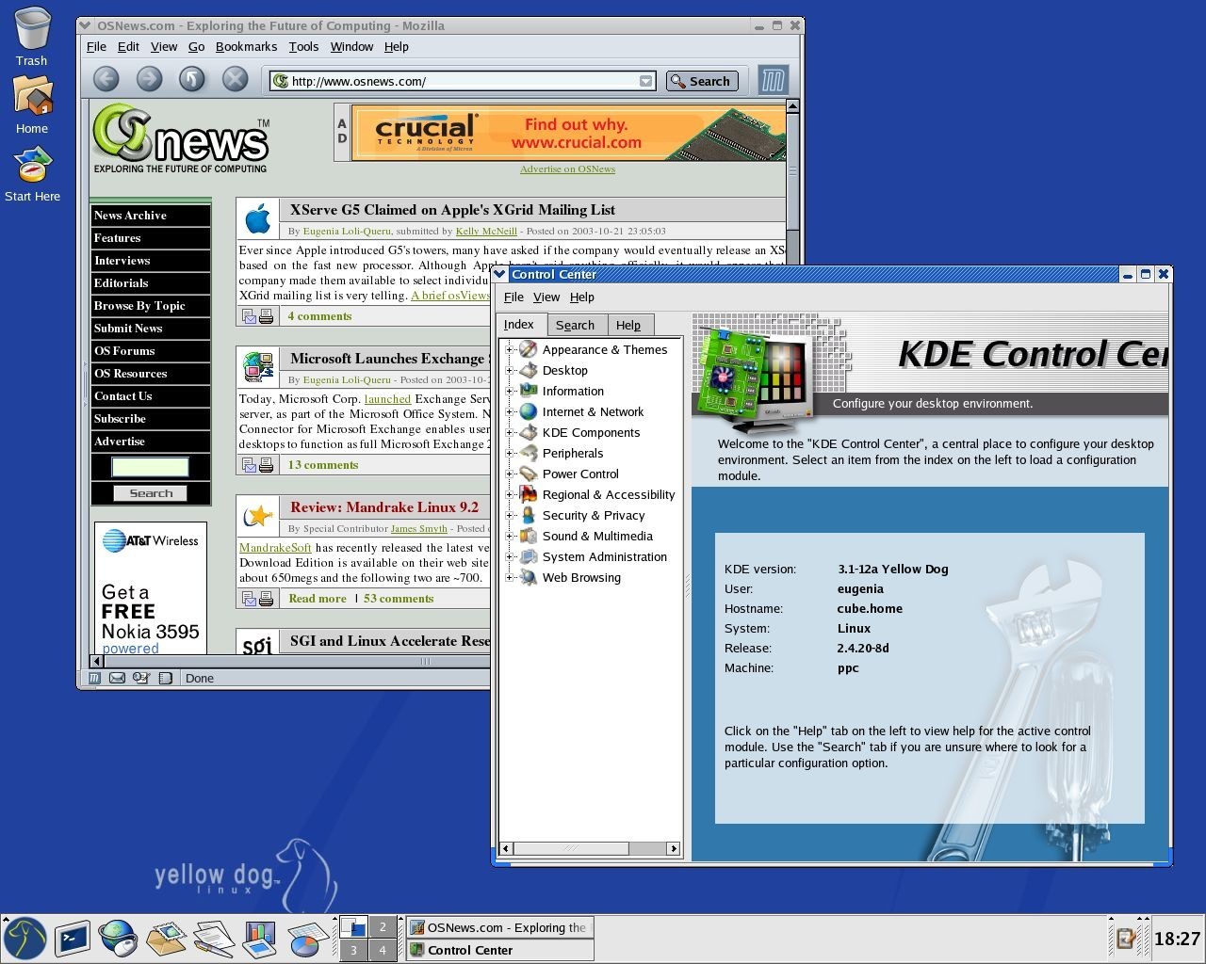Viewport: 1206px width, 964px height.
Task: Click the Mail icon in Mozilla status bar
Action: tap(118, 678)
